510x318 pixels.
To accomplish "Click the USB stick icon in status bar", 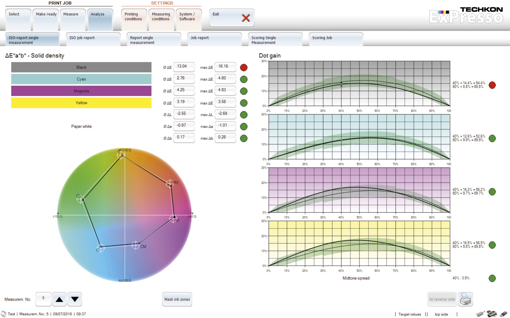I will pyautogui.click(x=503, y=314).
